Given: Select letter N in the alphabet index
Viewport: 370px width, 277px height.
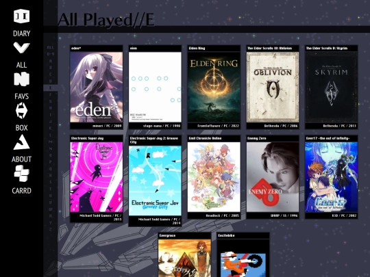Looking at the screenshot, I should coord(51,148).
